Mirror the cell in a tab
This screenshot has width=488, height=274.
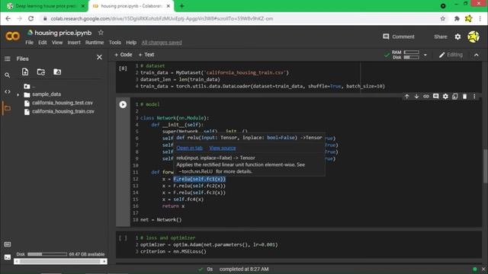click(x=455, y=97)
